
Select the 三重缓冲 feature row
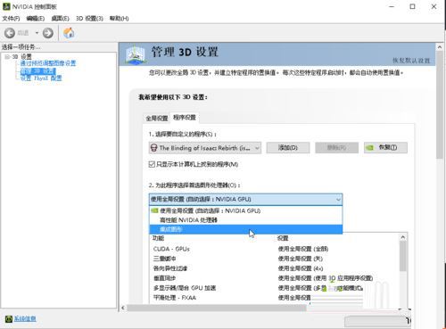coord(274,259)
